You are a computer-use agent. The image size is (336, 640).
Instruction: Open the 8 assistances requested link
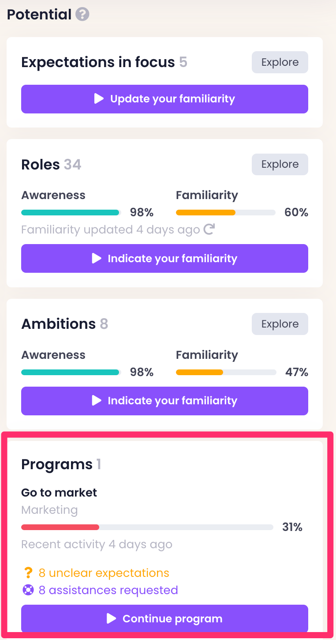[x=108, y=590]
